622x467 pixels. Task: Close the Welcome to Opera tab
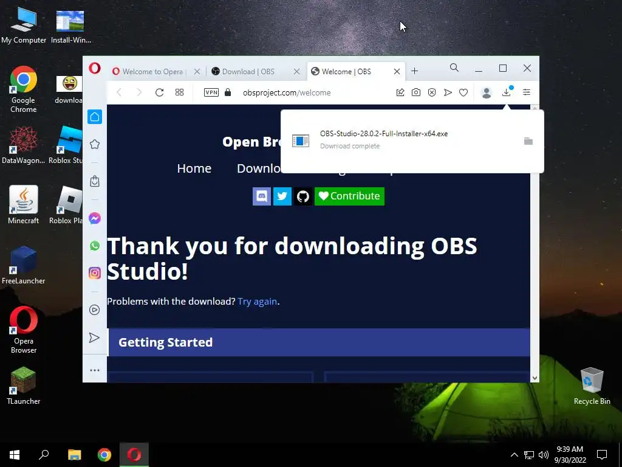pos(197,72)
